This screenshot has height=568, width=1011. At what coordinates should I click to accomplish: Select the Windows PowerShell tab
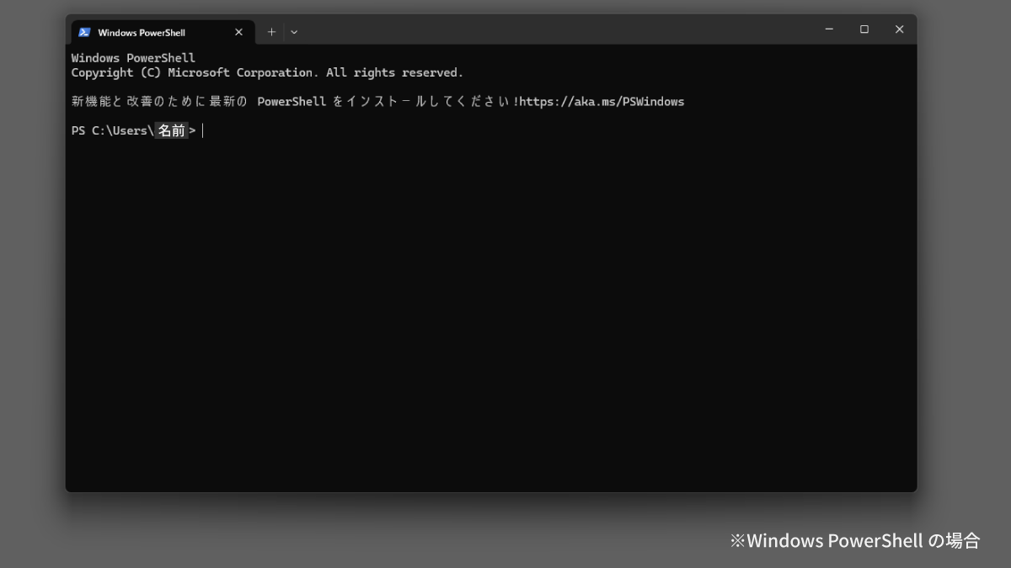163,32
